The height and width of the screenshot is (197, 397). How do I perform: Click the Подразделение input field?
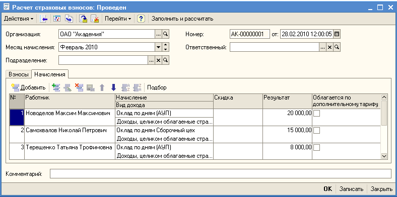[103, 60]
